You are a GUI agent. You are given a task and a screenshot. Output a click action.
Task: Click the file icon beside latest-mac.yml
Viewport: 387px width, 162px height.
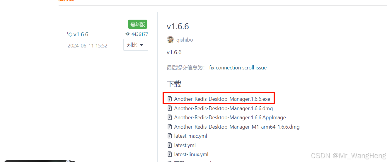(x=170, y=136)
